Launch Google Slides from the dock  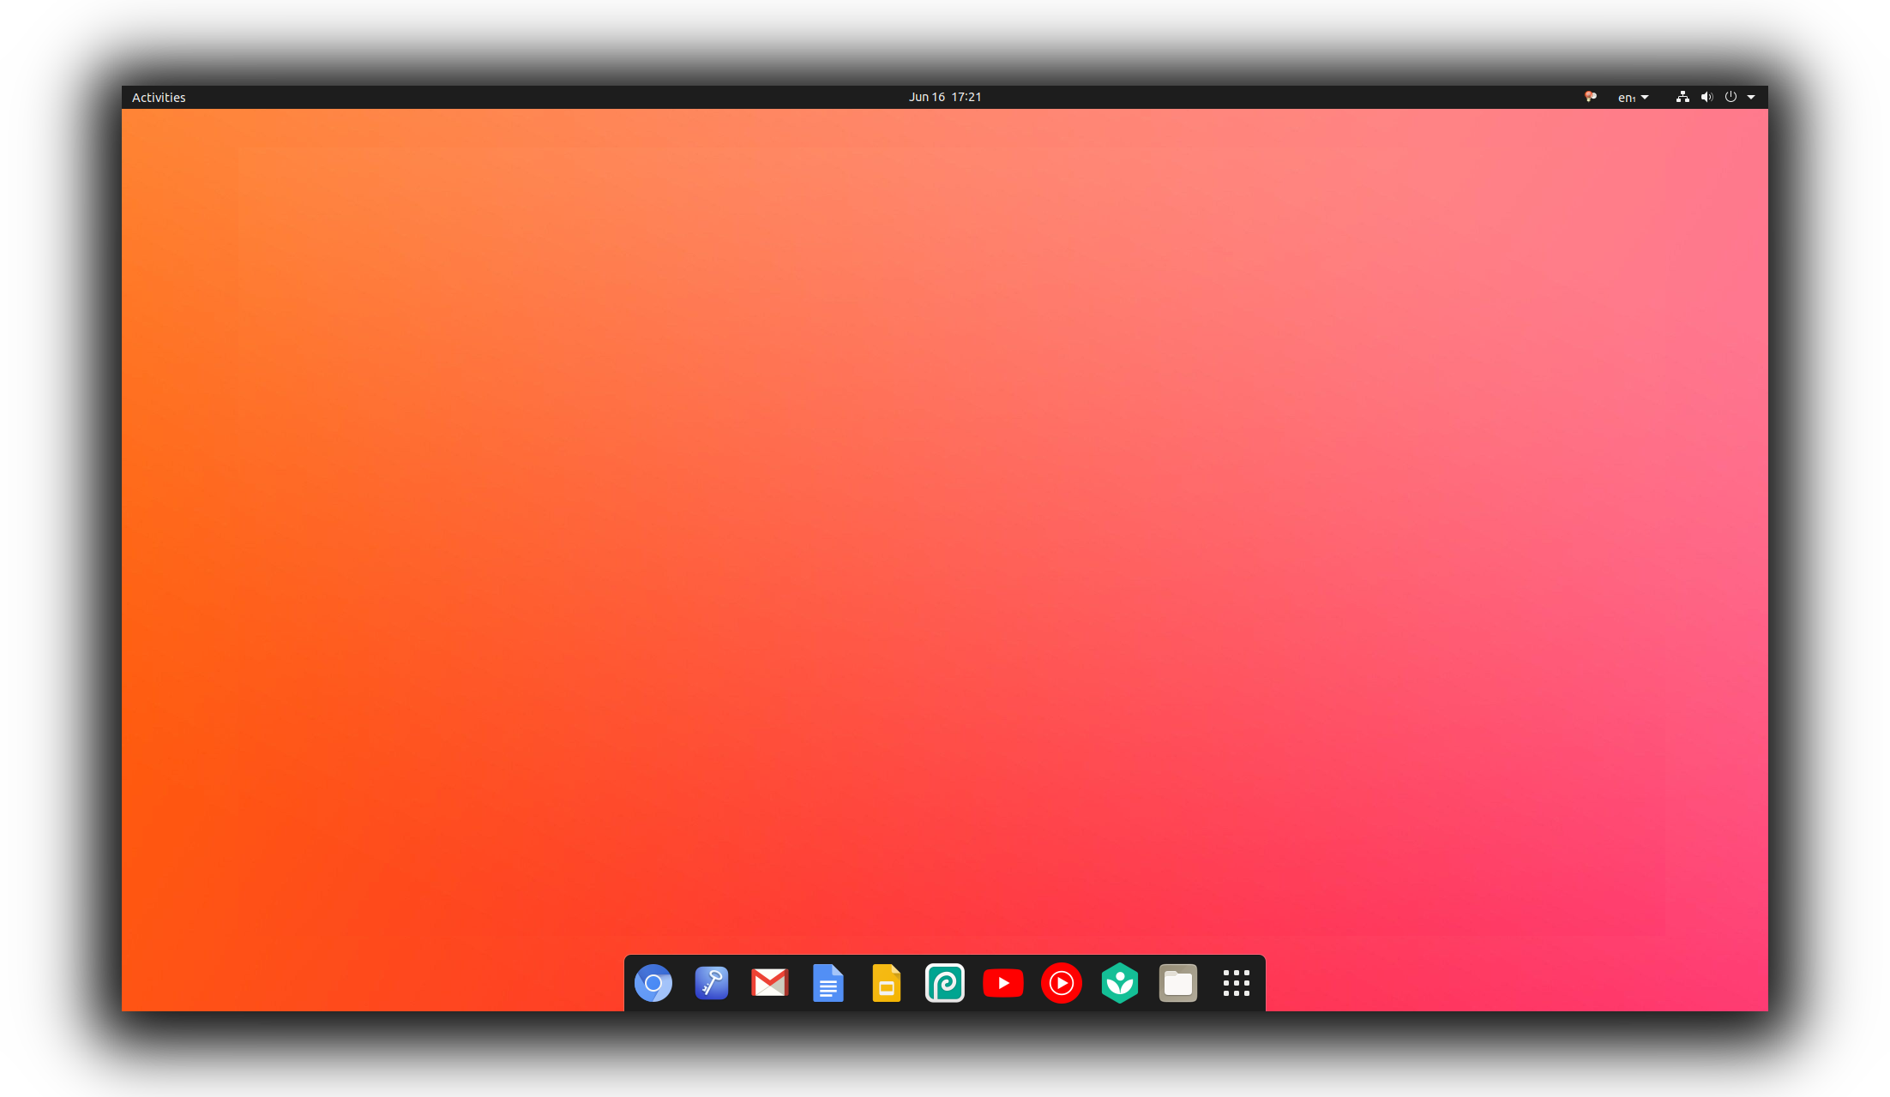point(887,983)
